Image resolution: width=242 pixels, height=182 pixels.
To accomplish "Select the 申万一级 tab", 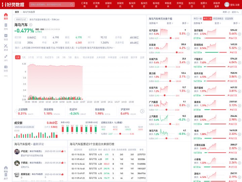I will point(198,19).
